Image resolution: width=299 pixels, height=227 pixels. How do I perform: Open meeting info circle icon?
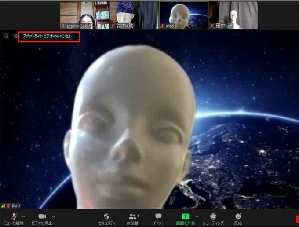[x=6, y=36]
